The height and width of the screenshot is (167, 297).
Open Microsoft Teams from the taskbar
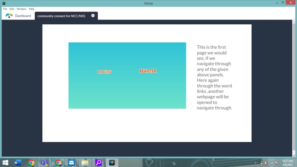click(x=45, y=163)
